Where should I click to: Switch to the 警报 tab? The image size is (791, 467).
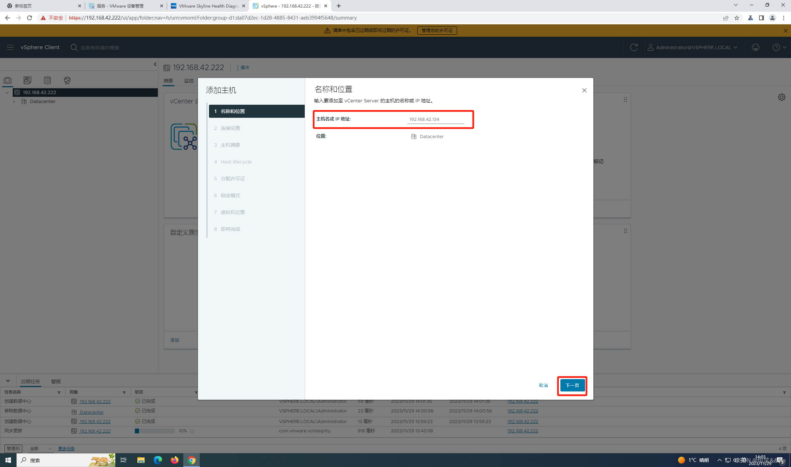click(56, 381)
